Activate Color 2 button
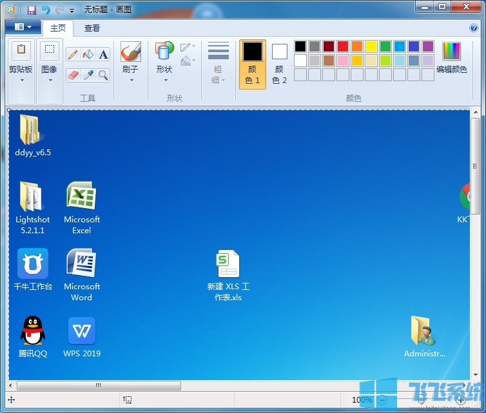Image resolution: width=486 pixels, height=413 pixels. tap(279, 64)
